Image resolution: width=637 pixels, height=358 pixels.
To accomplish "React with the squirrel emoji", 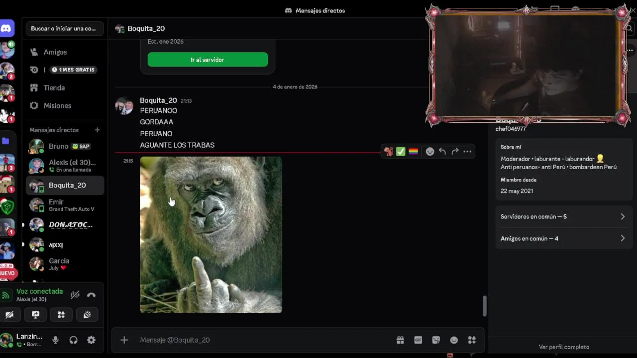I will 388,152.
